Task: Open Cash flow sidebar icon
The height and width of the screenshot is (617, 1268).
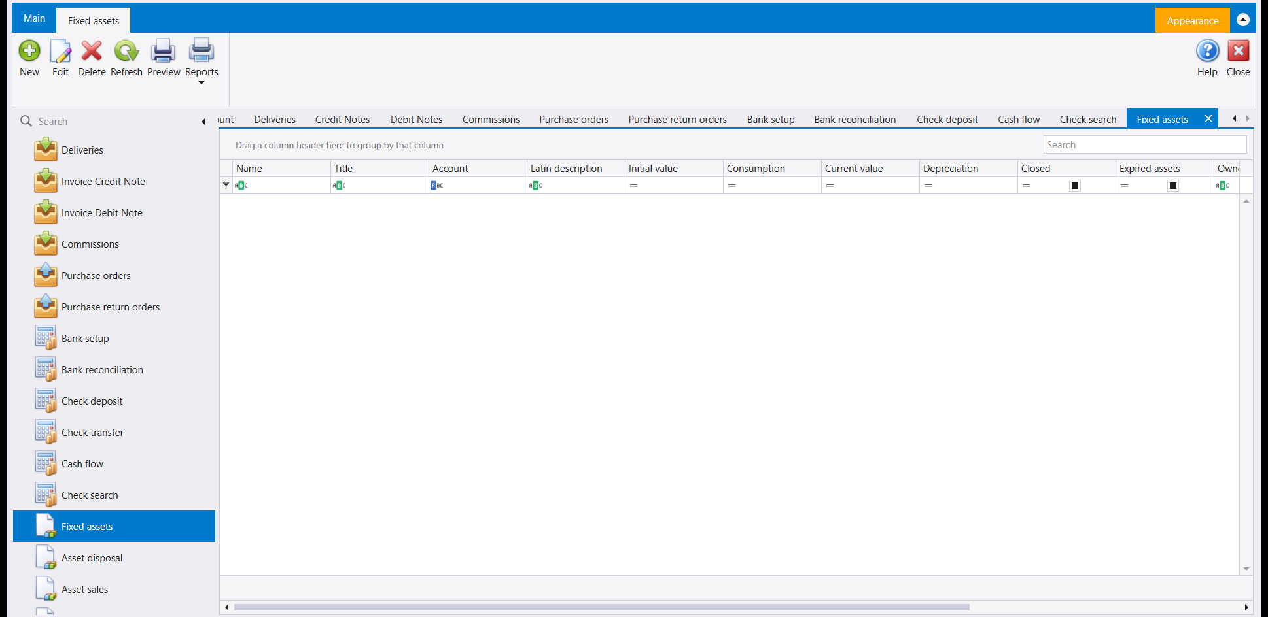Action: tap(46, 463)
